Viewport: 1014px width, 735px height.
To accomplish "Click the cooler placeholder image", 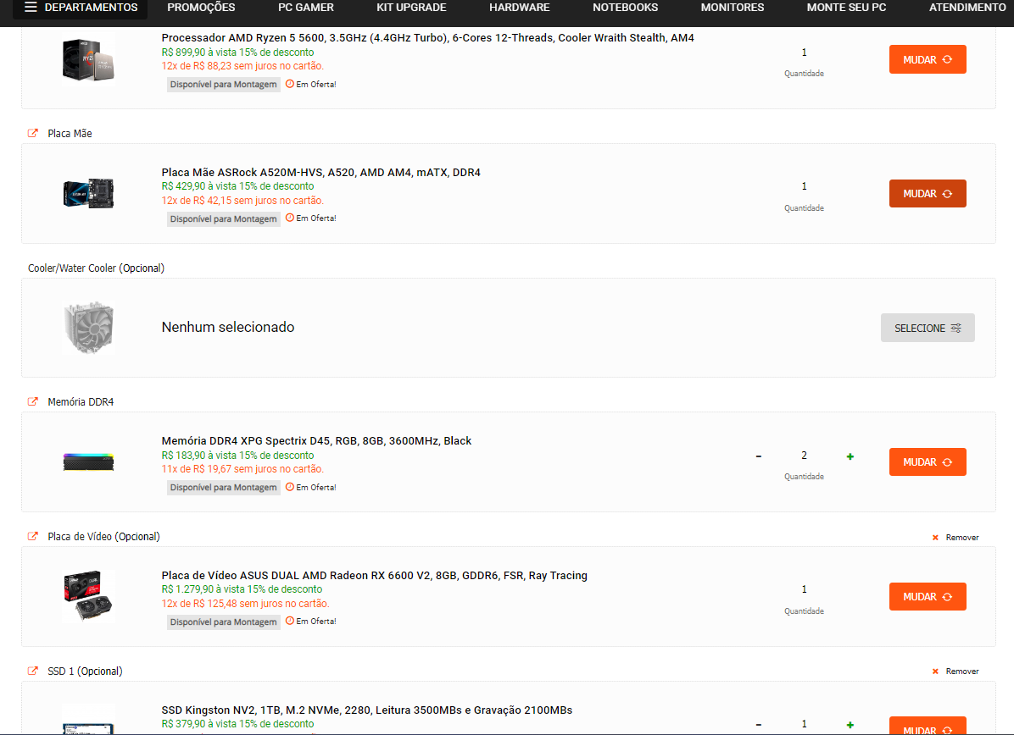I will pyautogui.click(x=88, y=328).
